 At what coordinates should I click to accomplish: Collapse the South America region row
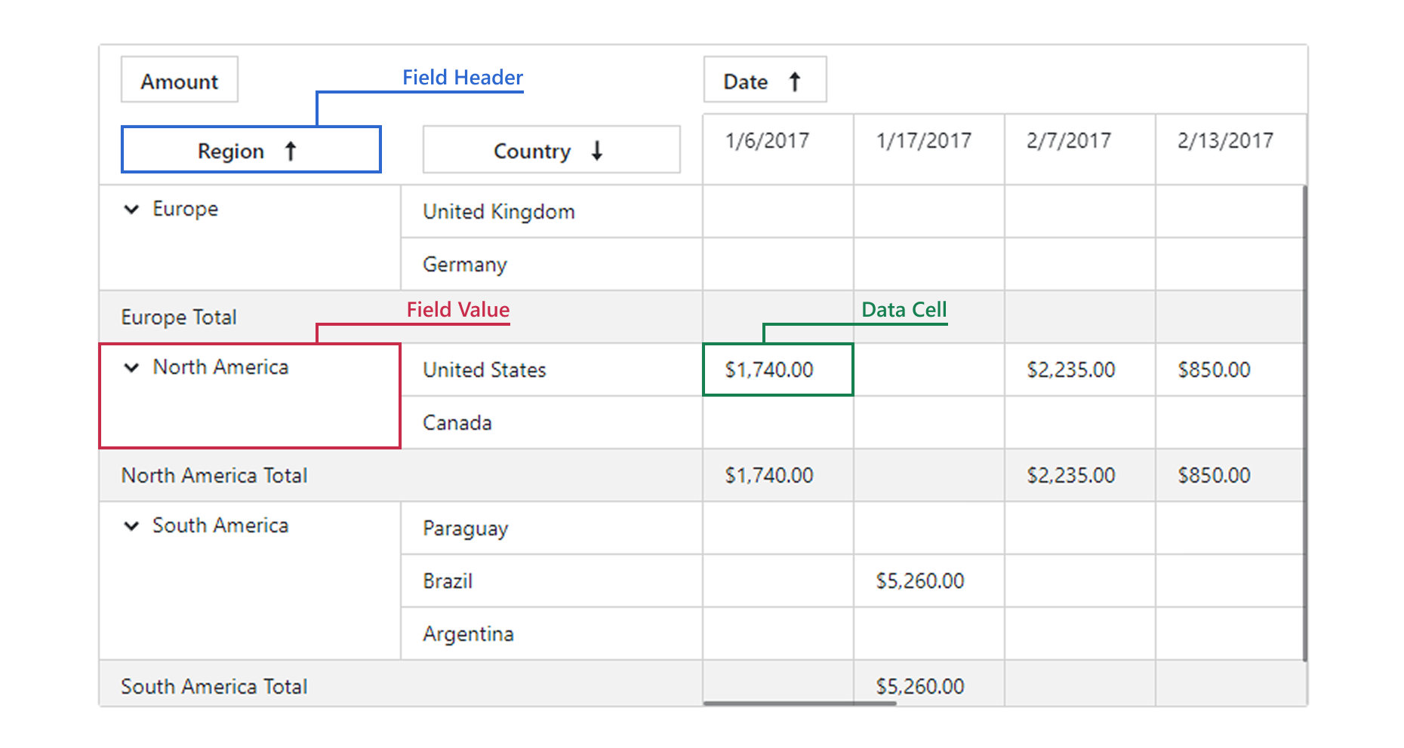131,526
